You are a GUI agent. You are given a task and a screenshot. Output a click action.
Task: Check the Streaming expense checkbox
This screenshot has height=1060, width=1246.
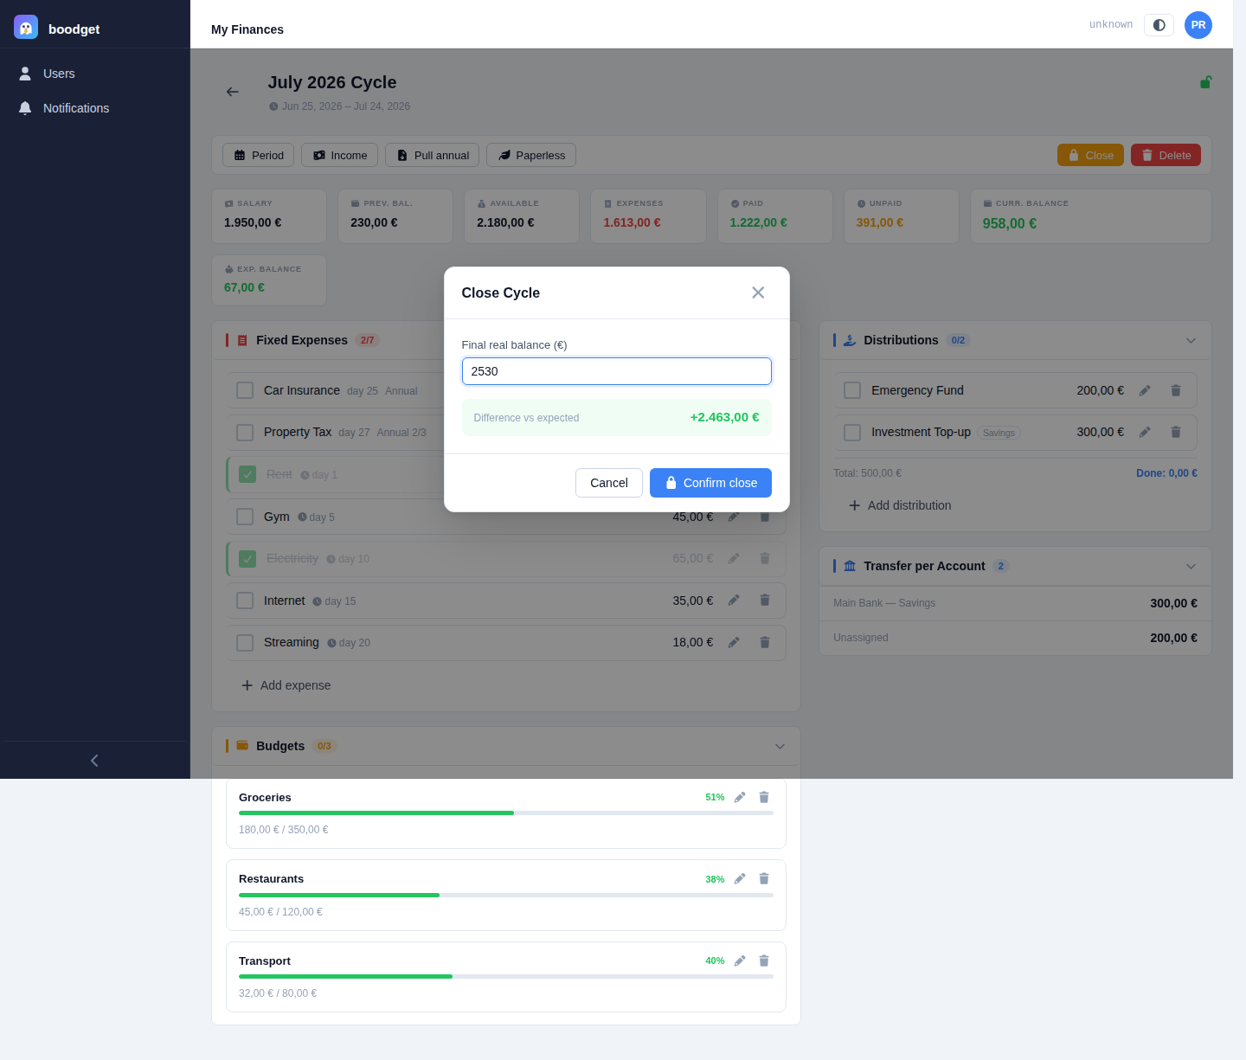pyautogui.click(x=245, y=642)
